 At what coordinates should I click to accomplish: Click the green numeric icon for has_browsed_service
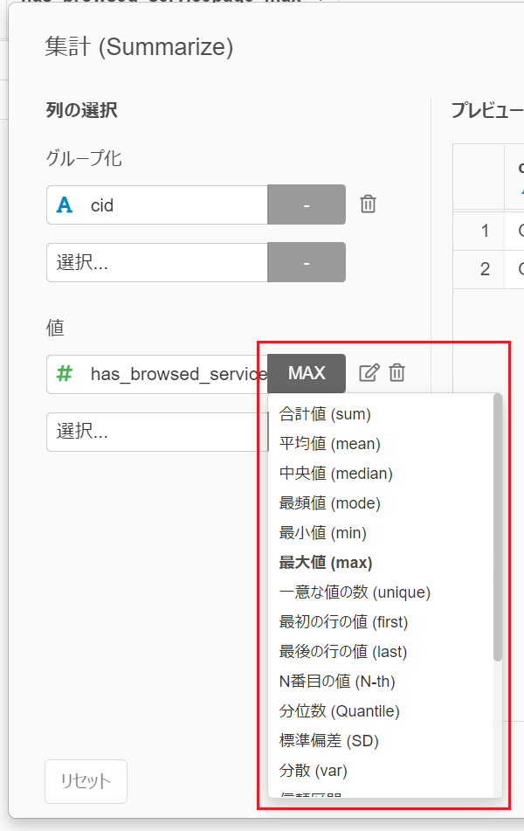pyautogui.click(x=65, y=374)
